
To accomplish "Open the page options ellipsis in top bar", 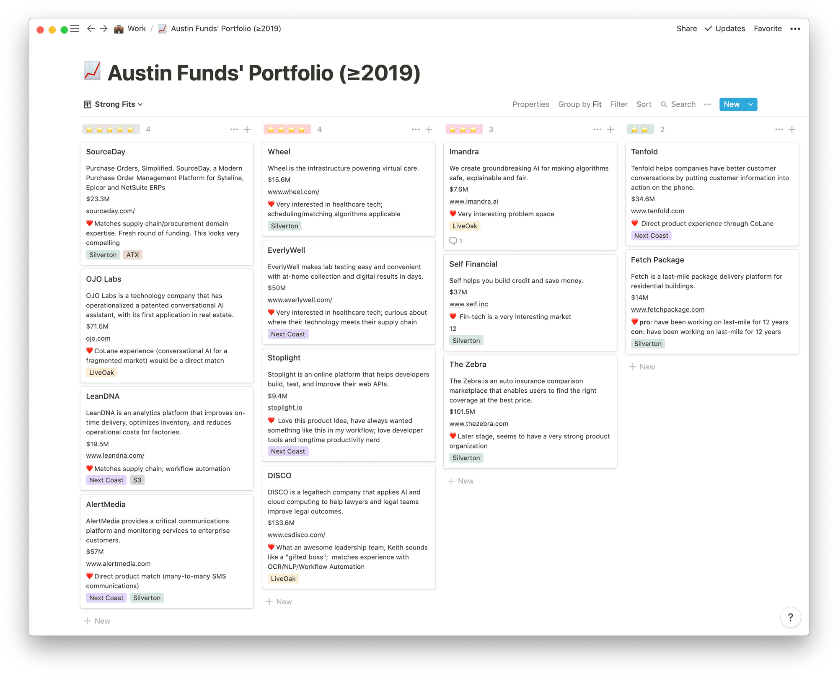I will tap(795, 28).
